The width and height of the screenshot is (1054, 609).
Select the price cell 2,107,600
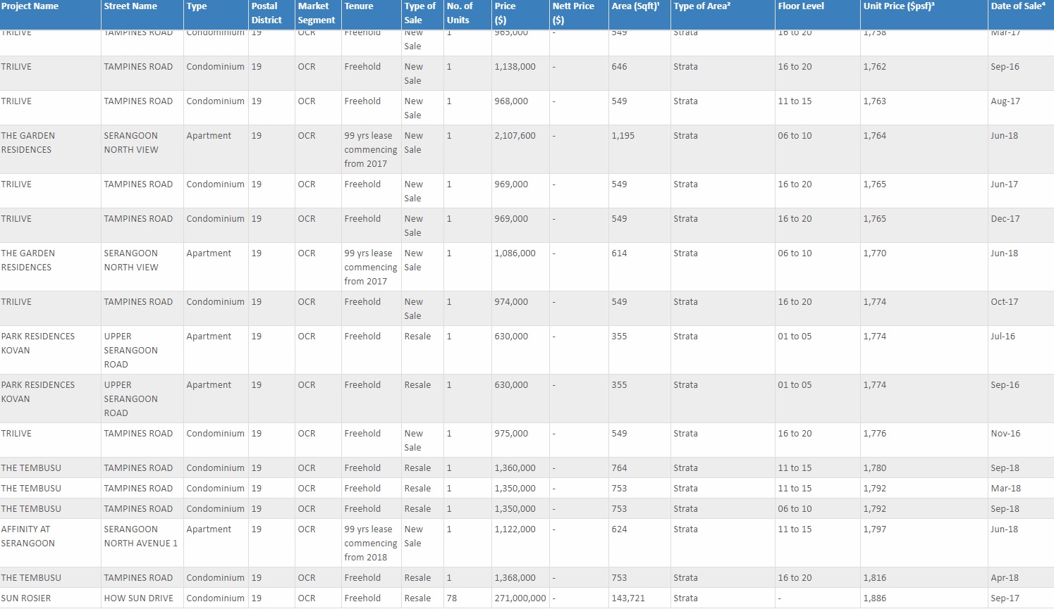click(515, 136)
